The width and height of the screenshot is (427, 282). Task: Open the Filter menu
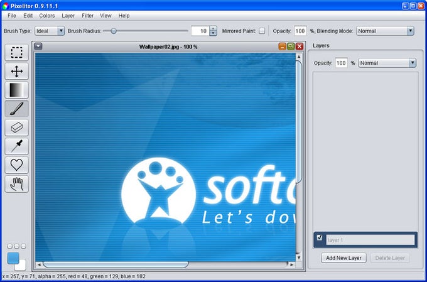87,16
